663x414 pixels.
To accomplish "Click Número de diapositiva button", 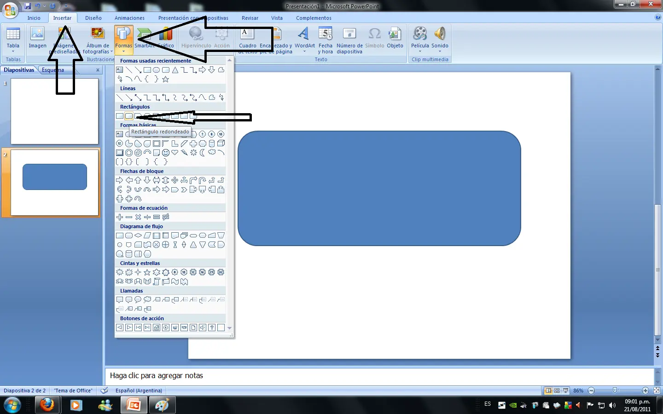I will tap(349, 40).
